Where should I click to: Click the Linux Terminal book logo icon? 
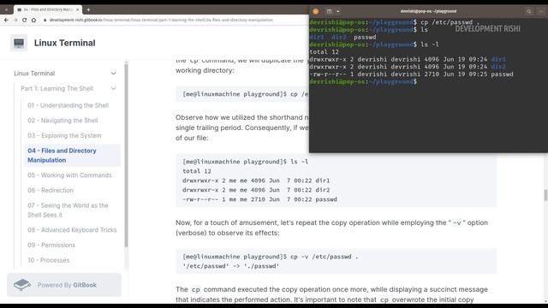19,43
